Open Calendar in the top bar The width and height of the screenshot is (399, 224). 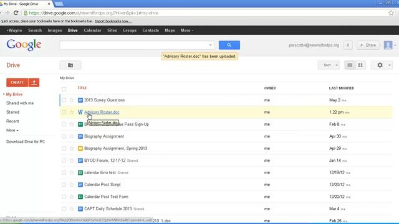click(x=92, y=30)
